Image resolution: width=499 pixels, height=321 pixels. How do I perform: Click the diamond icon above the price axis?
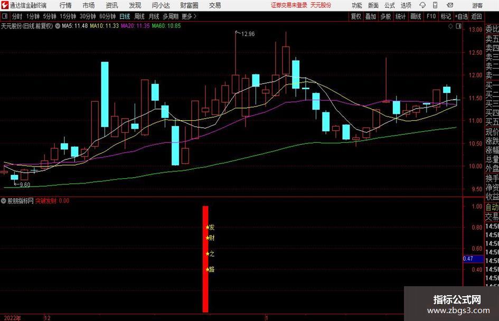coord(450,26)
